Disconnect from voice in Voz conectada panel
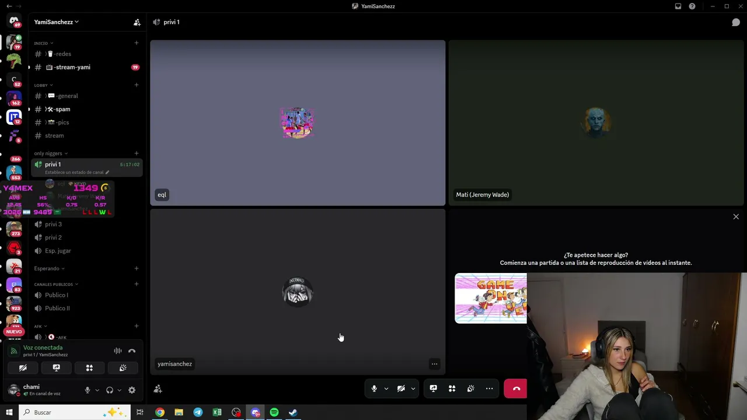This screenshot has width=747, height=420. tap(132, 351)
